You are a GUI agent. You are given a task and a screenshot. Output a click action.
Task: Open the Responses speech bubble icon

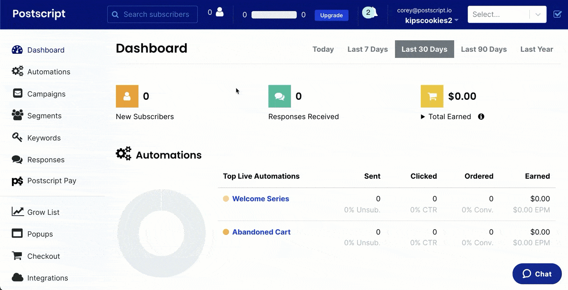(17, 159)
